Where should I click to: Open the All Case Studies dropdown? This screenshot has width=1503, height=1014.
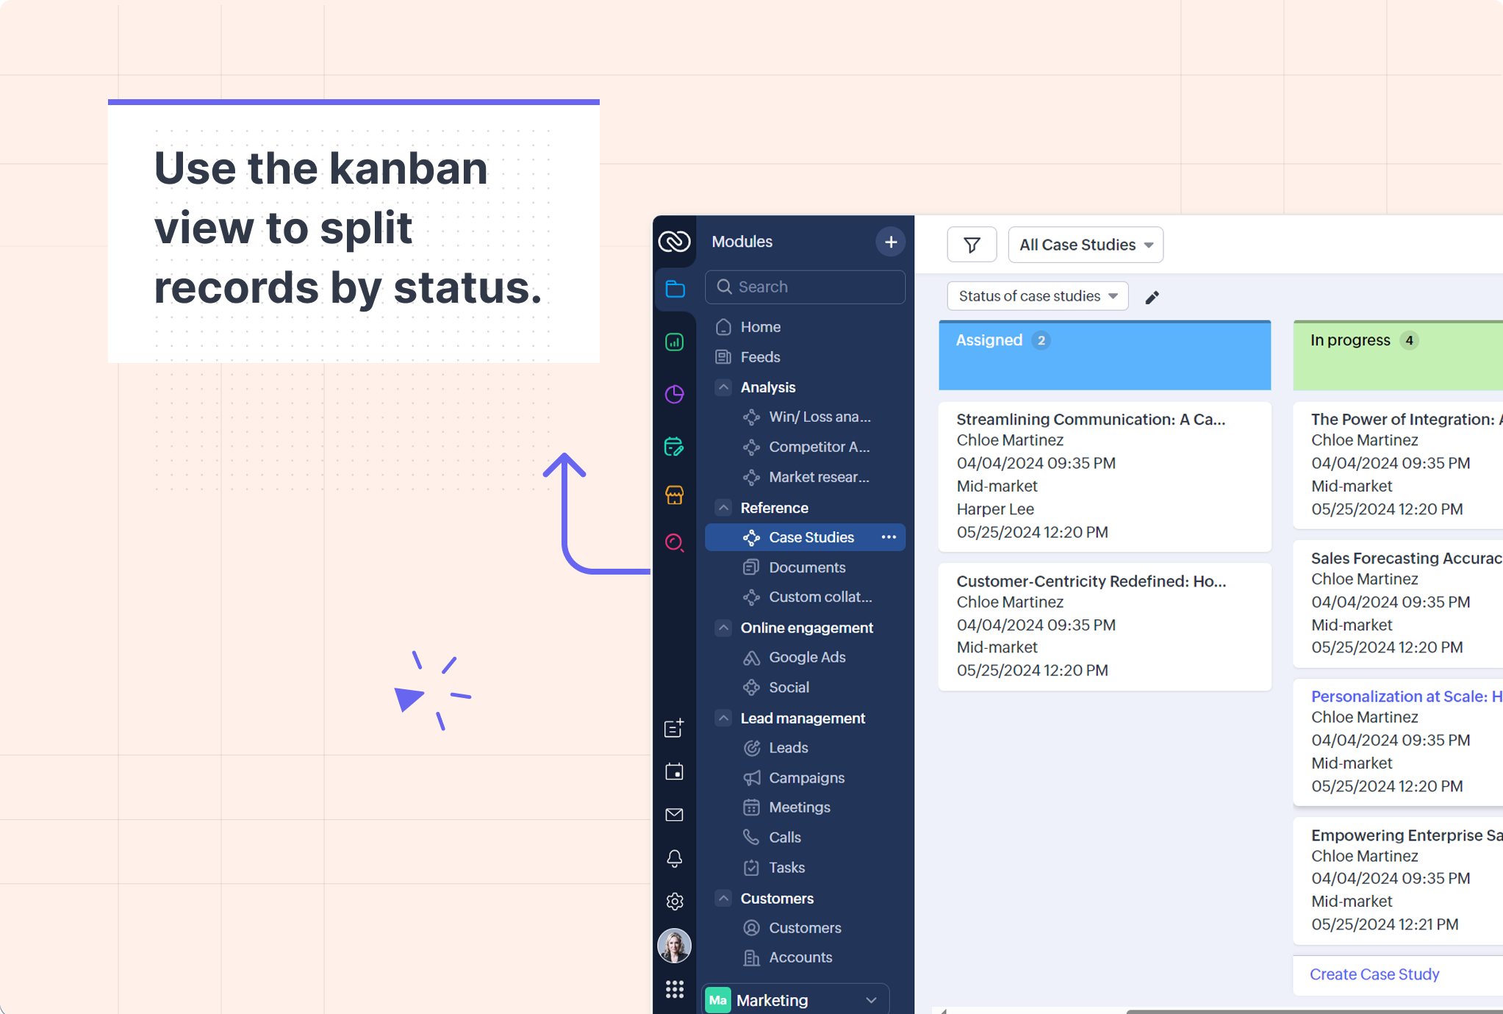(1086, 245)
